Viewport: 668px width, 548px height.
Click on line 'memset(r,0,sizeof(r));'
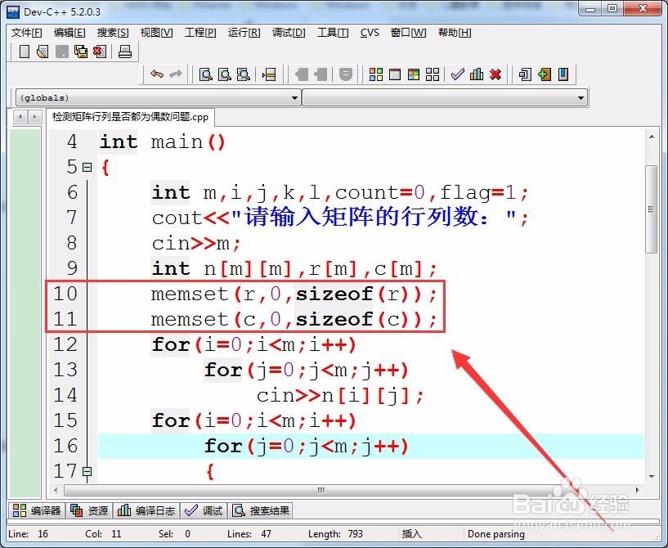click(294, 294)
